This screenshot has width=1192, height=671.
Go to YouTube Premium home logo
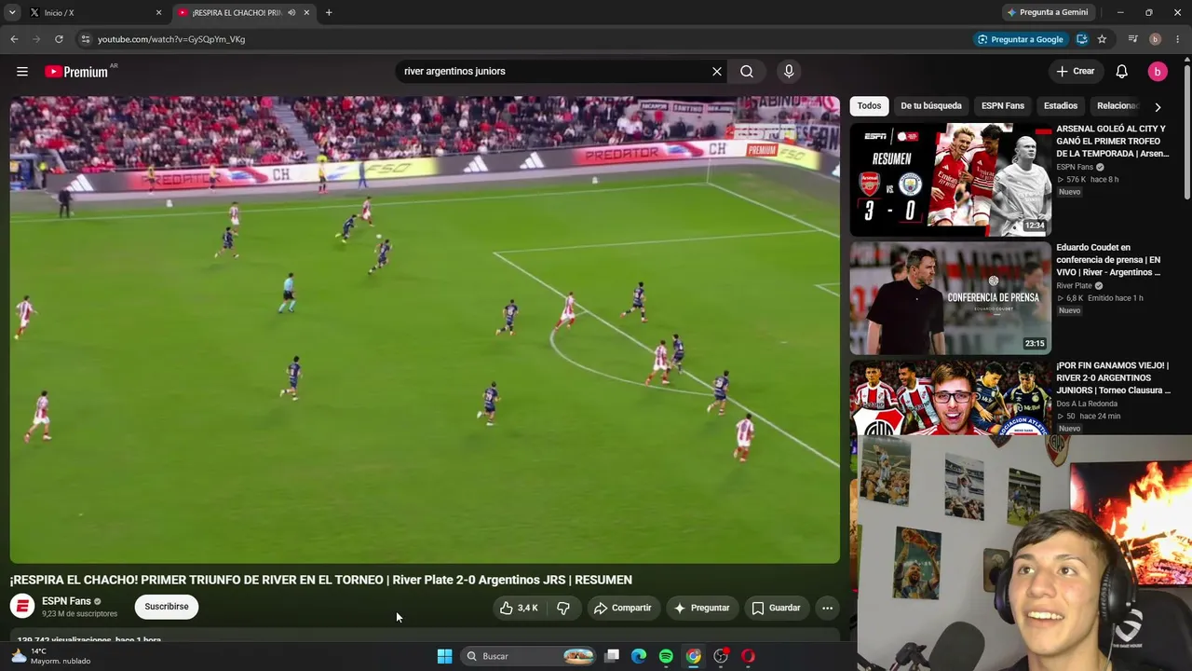coord(76,72)
